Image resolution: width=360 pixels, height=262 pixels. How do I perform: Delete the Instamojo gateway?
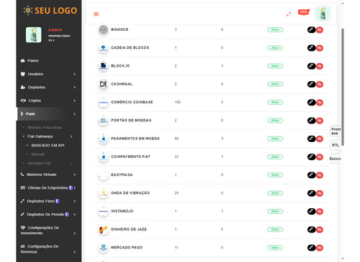pyautogui.click(x=320, y=212)
